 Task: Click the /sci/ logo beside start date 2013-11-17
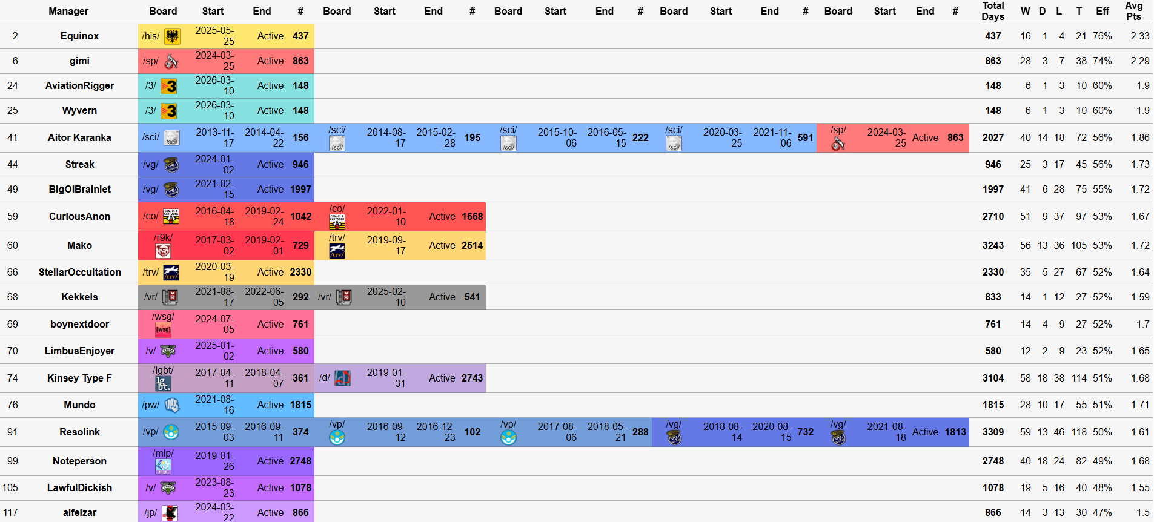click(172, 138)
